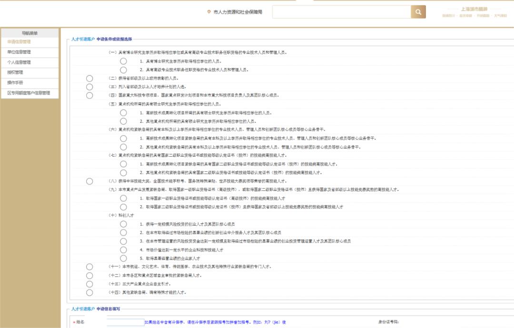Select radio for 具有博士研究生学历并取得相应学位的人员

pyautogui.click(x=123, y=61)
